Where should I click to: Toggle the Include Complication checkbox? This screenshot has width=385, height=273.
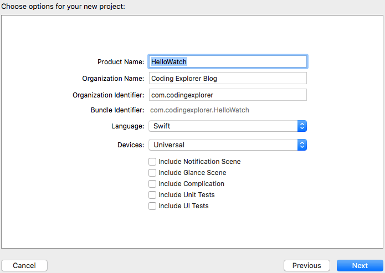(152, 184)
